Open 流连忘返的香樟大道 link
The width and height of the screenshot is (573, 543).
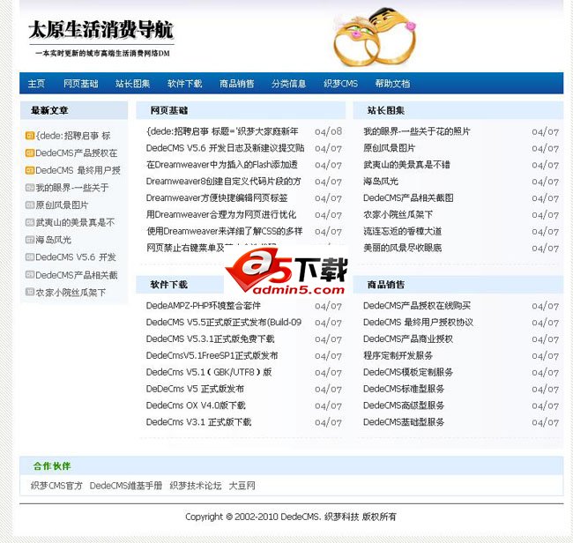(402, 231)
